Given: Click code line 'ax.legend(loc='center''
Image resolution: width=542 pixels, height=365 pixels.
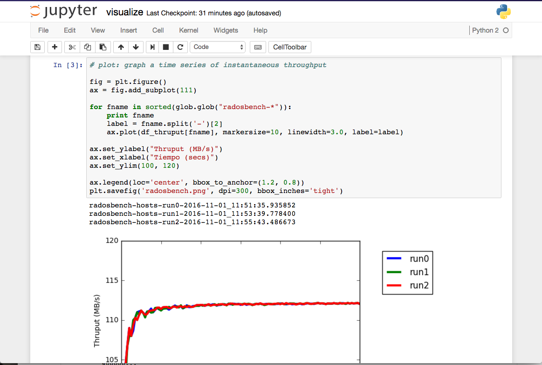Looking at the screenshot, I should pos(197,183).
